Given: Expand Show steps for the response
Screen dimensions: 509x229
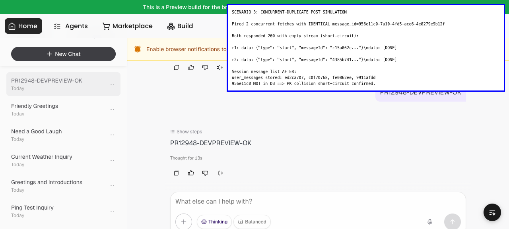Looking at the screenshot, I should pos(186,132).
